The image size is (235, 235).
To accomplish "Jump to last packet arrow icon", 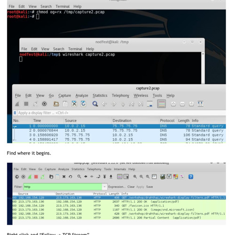I will coord(141,104).
